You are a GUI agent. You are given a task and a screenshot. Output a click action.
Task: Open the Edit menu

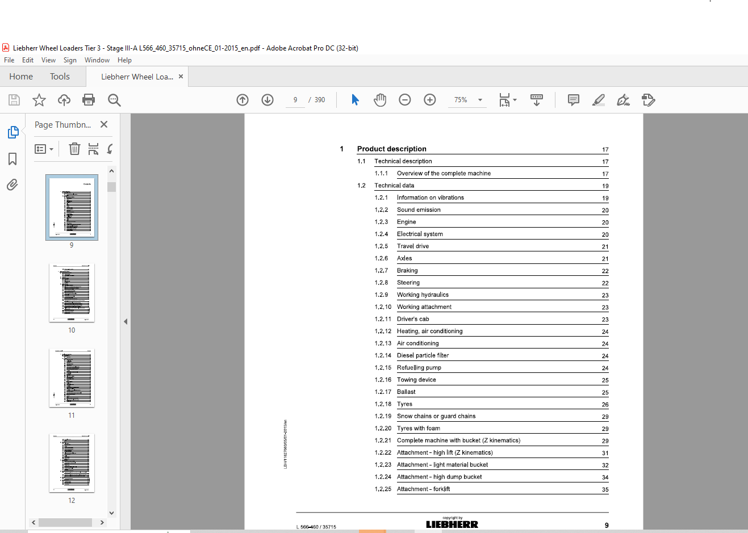[x=28, y=60]
